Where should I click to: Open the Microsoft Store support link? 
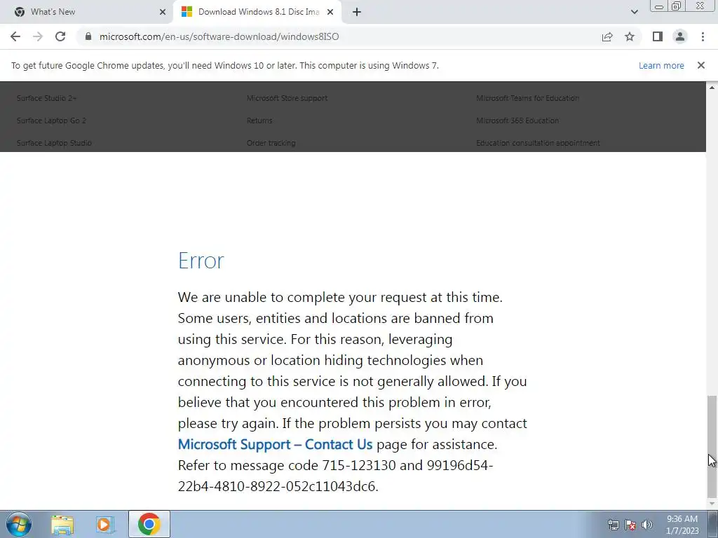tap(287, 98)
